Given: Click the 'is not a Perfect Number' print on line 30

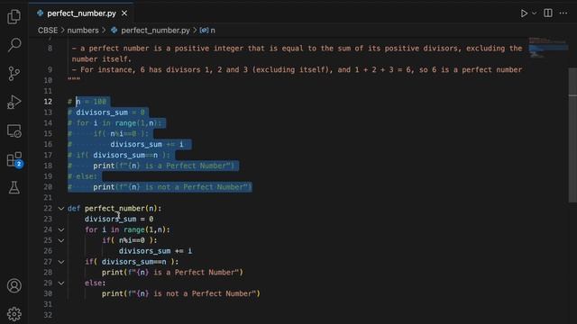Looking at the screenshot, I should coord(181,294).
